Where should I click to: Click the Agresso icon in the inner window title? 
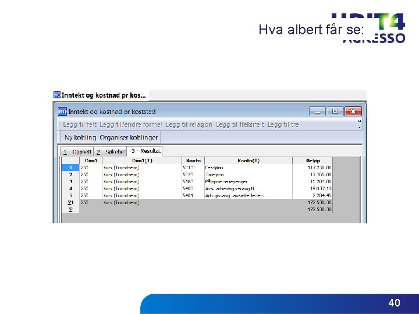pyautogui.click(x=62, y=112)
